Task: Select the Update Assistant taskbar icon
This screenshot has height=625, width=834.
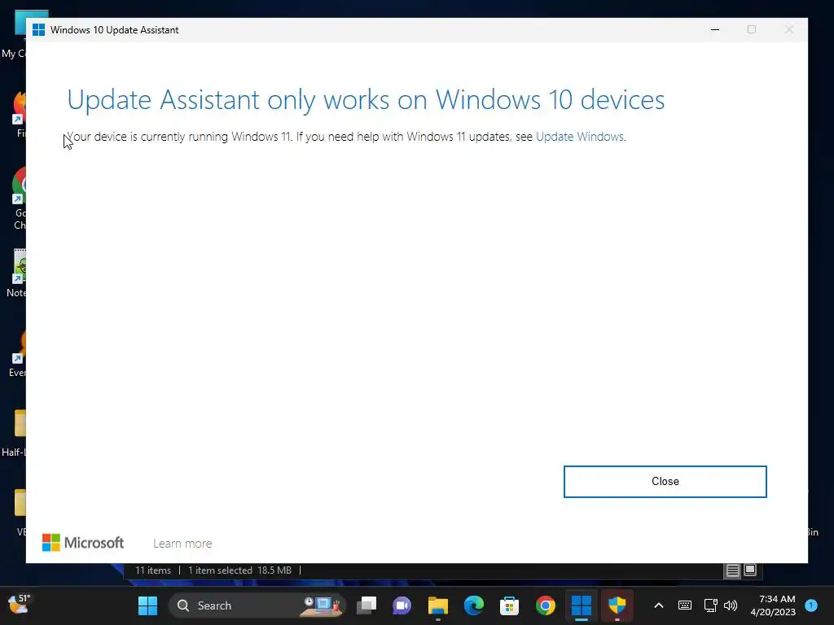Action: pos(582,605)
